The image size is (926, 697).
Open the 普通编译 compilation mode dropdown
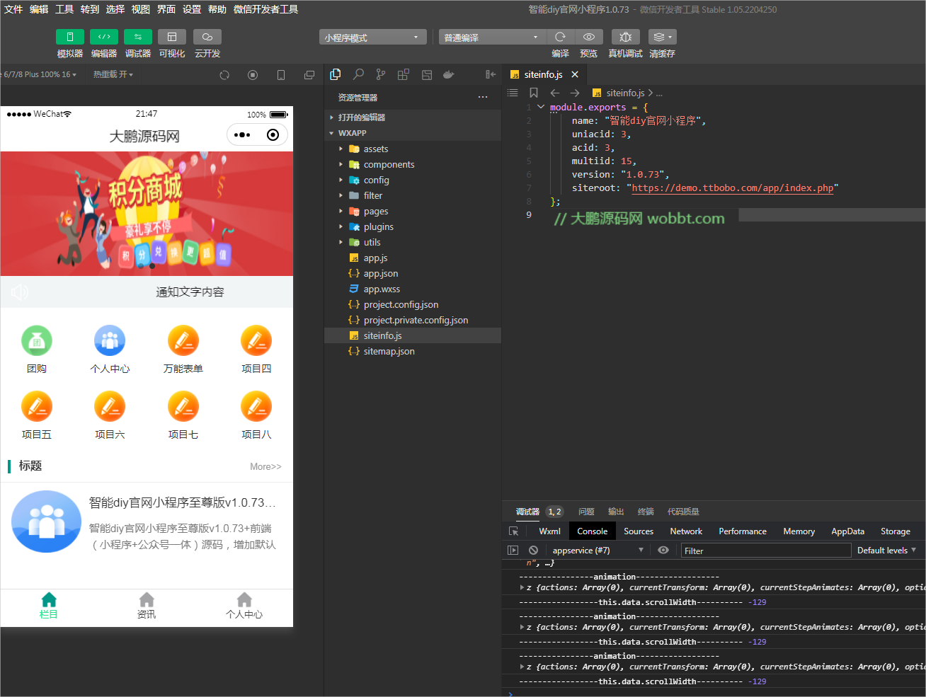tap(492, 36)
